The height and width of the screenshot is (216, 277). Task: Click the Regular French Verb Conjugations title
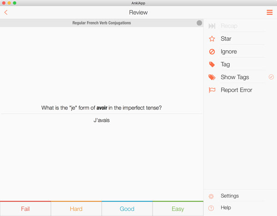102,23
